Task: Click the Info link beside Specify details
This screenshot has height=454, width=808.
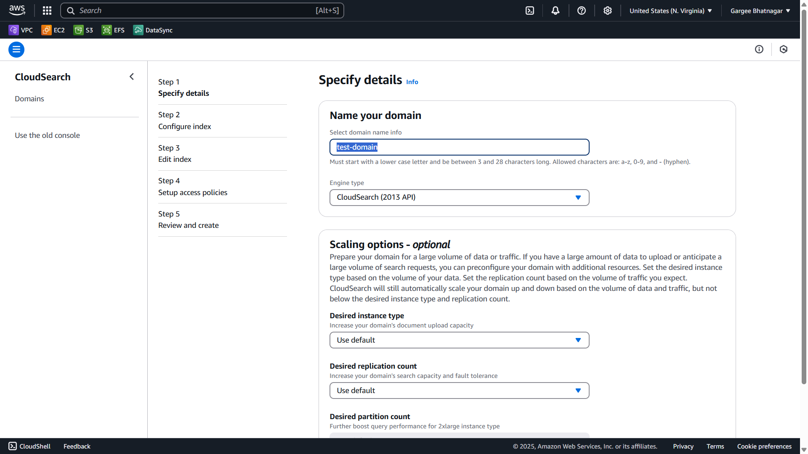Action: (x=412, y=82)
